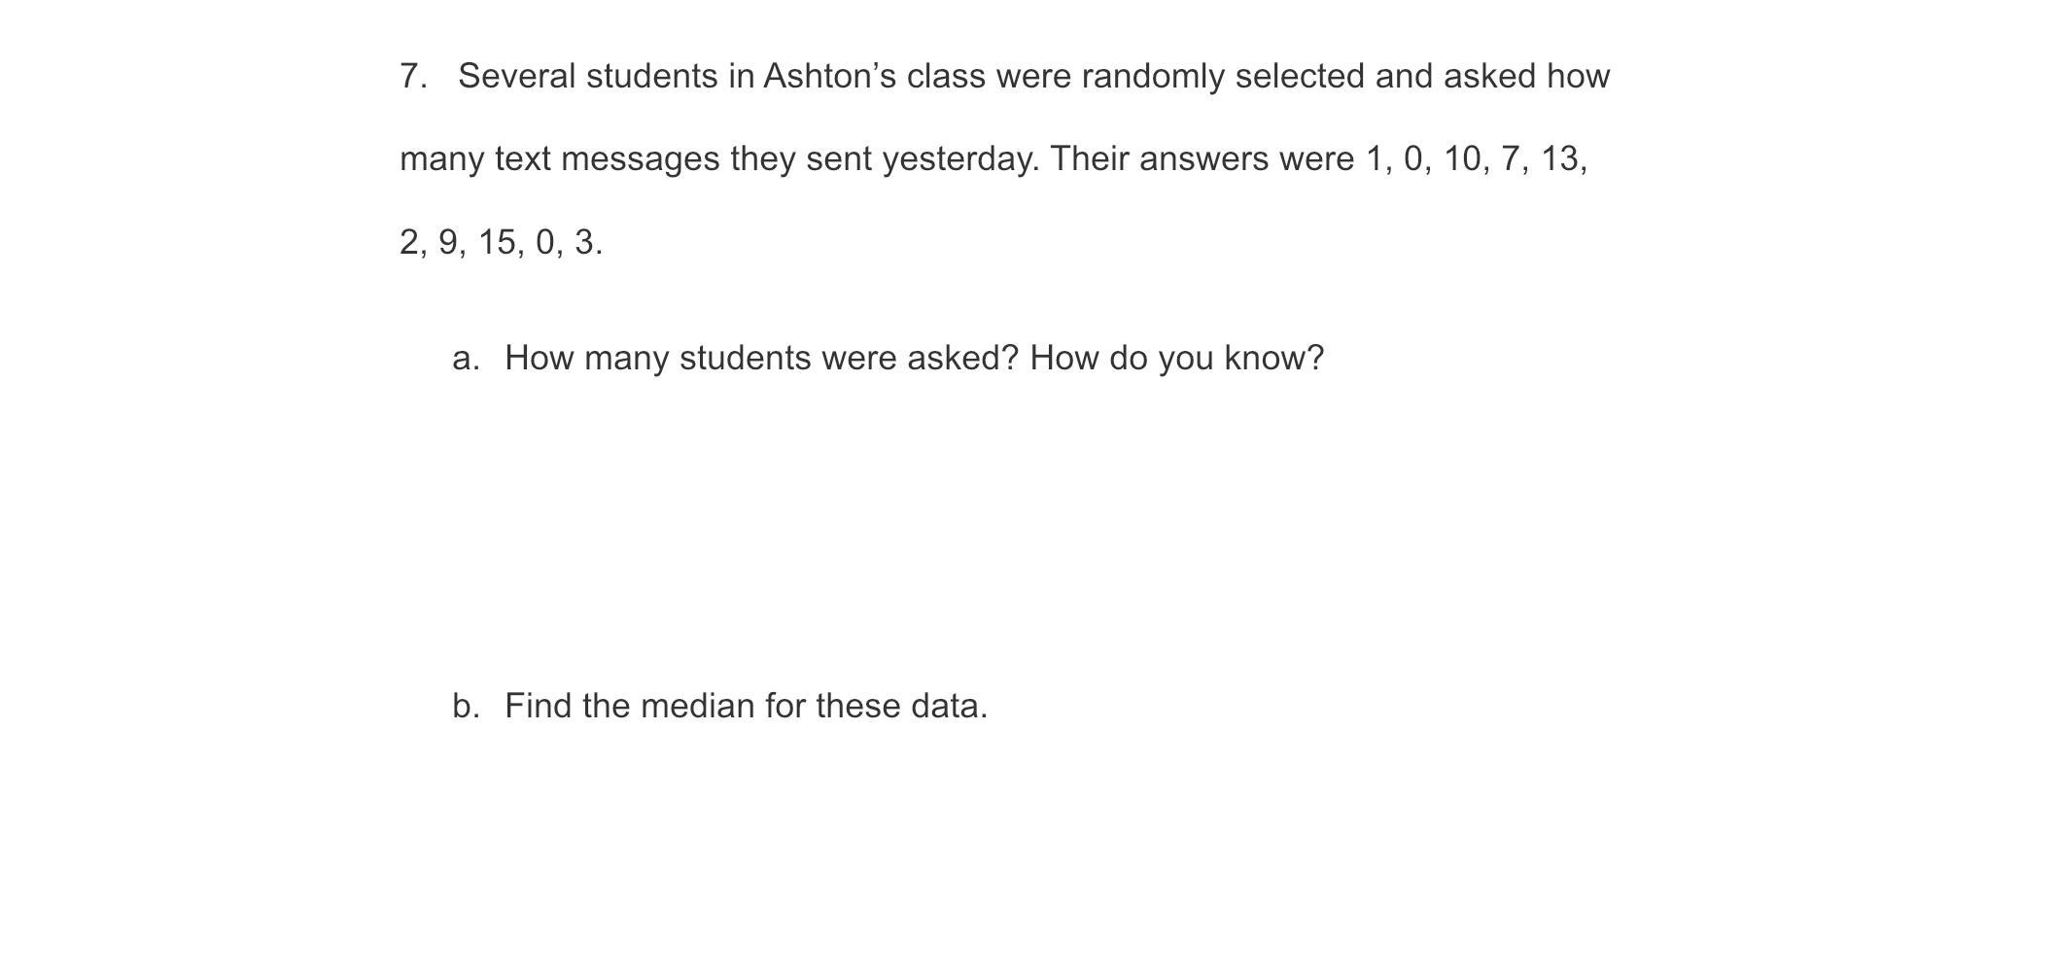Viewport: 2056px width, 973px height.
Task: Click the word "messages" in second line
Action: (640, 159)
